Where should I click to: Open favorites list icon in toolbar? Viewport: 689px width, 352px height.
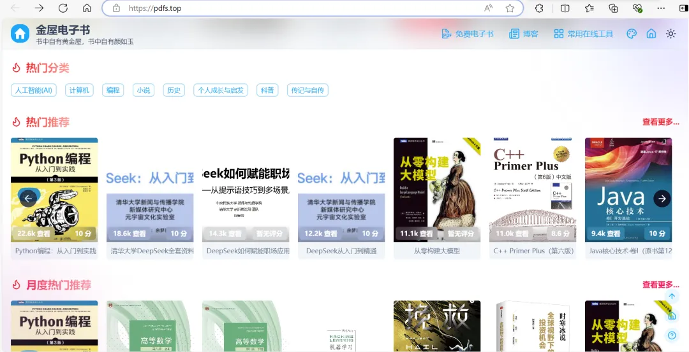point(589,8)
